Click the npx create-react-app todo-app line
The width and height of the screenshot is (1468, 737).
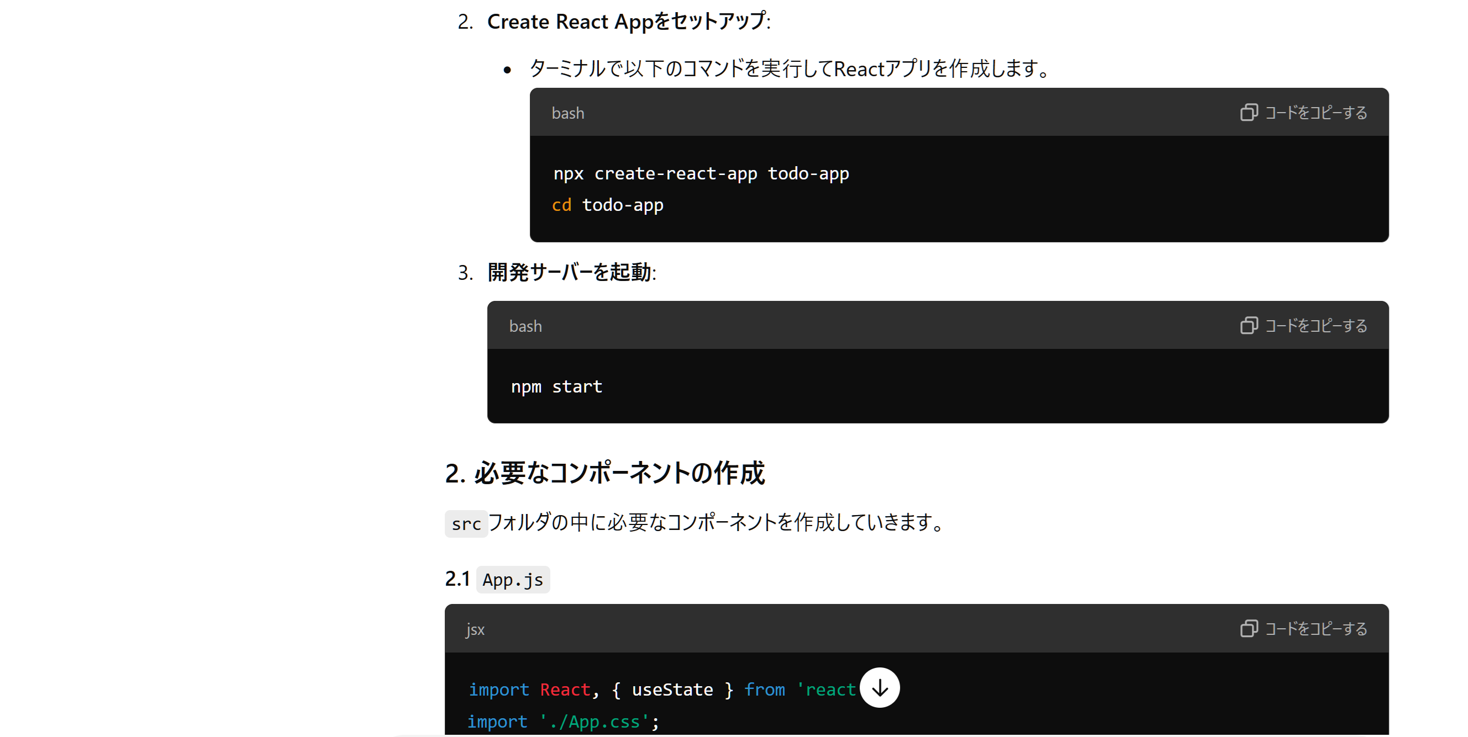[701, 173]
